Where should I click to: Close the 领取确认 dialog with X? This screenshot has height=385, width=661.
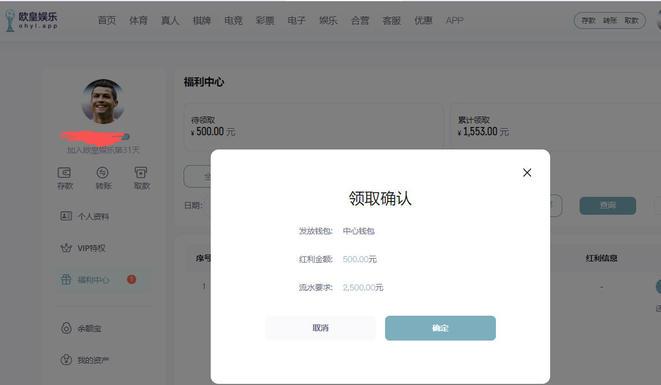(x=526, y=173)
